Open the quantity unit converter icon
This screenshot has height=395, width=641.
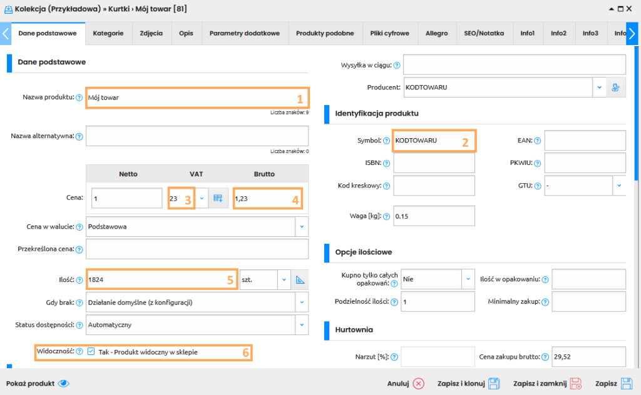(300, 279)
